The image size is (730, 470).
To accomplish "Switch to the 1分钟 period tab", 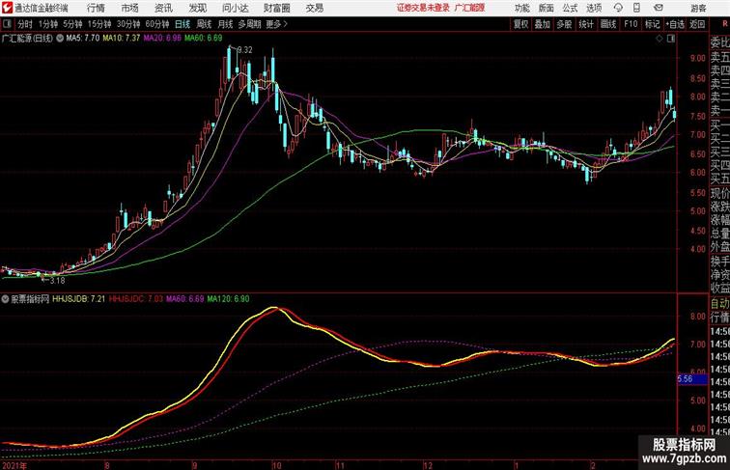I will (48, 24).
